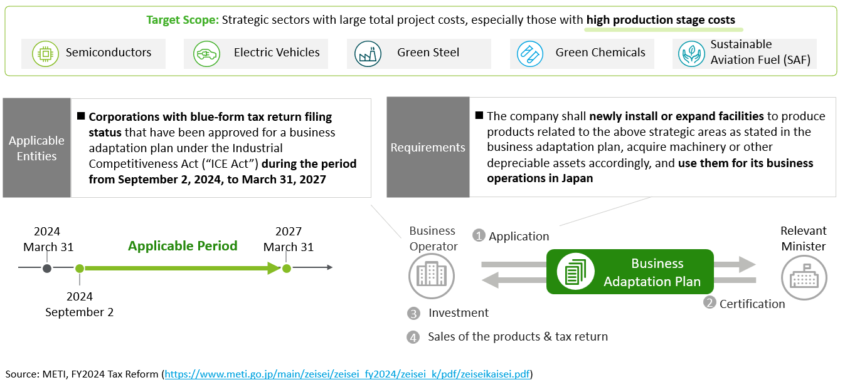Select the number 3 Investment step circle
The image size is (845, 380).
(413, 313)
